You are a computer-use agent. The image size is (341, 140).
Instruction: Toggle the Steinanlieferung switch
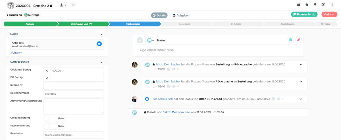click(x=55, y=126)
